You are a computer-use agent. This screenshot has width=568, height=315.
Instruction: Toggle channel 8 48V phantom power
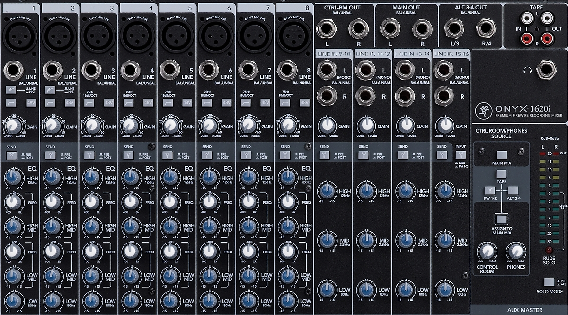[305, 102]
